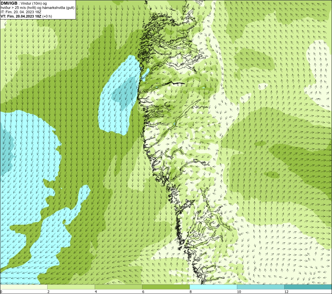Click the legend scale label 8
The width and height of the screenshot is (332, 294).
click(191, 292)
